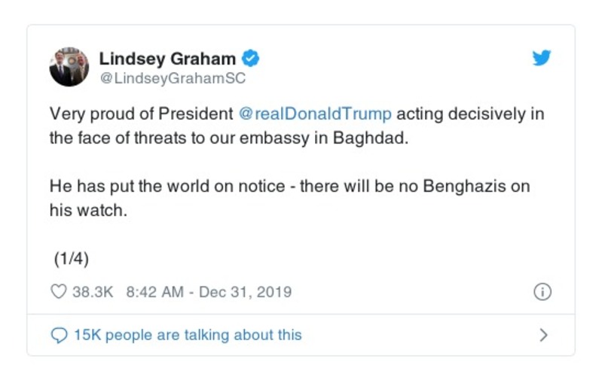Click the Lindsey Graham display name
The width and height of the screenshot is (602, 386).
click(169, 59)
